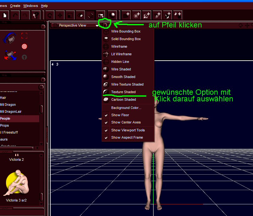This screenshot has height=216, width=253.
Task: Click the Render sphere icon
Action: 112,15
